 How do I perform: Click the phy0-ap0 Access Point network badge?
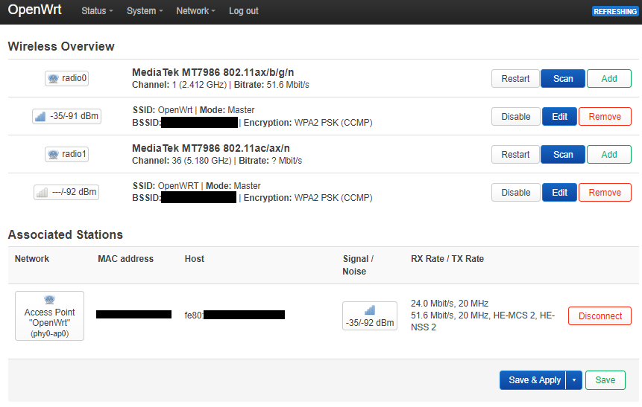(49, 316)
